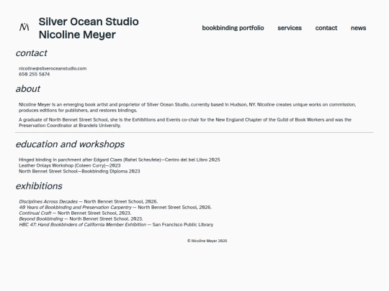Select the contact navigation link
389x291 pixels.
click(x=326, y=28)
